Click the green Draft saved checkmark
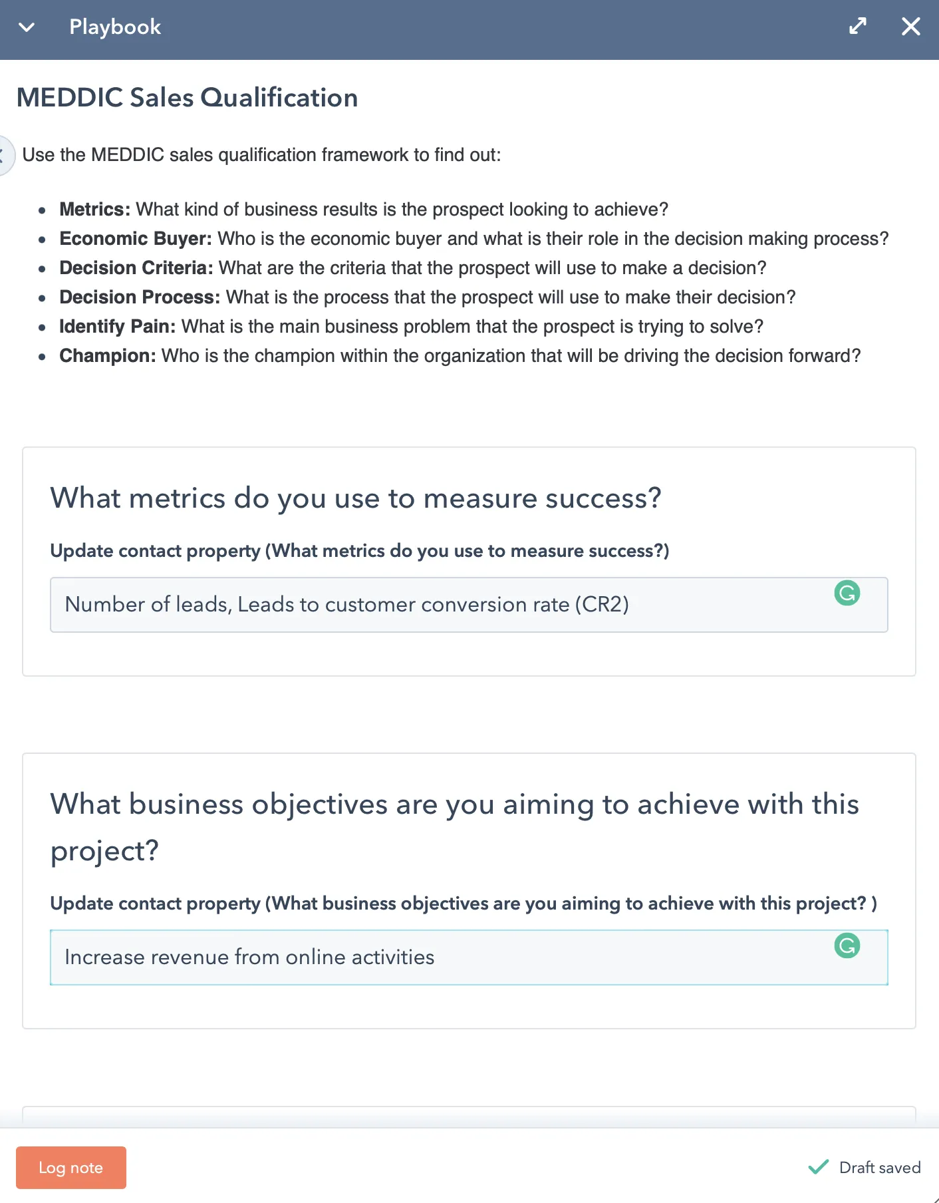The width and height of the screenshot is (939, 1203). 818,1167
